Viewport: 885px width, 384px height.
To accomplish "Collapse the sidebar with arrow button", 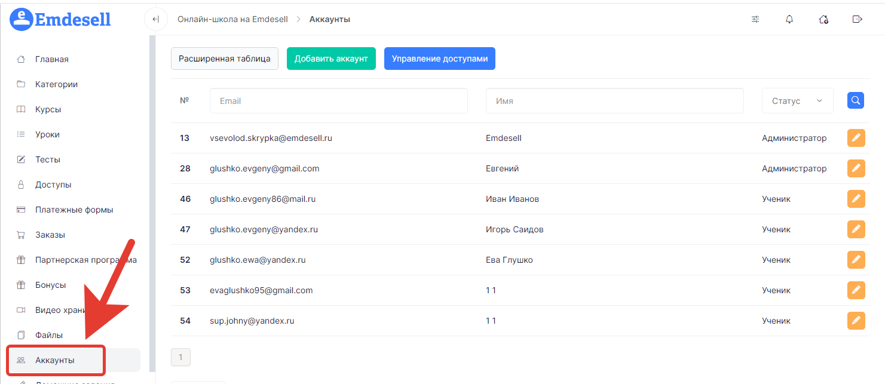I will pos(155,19).
